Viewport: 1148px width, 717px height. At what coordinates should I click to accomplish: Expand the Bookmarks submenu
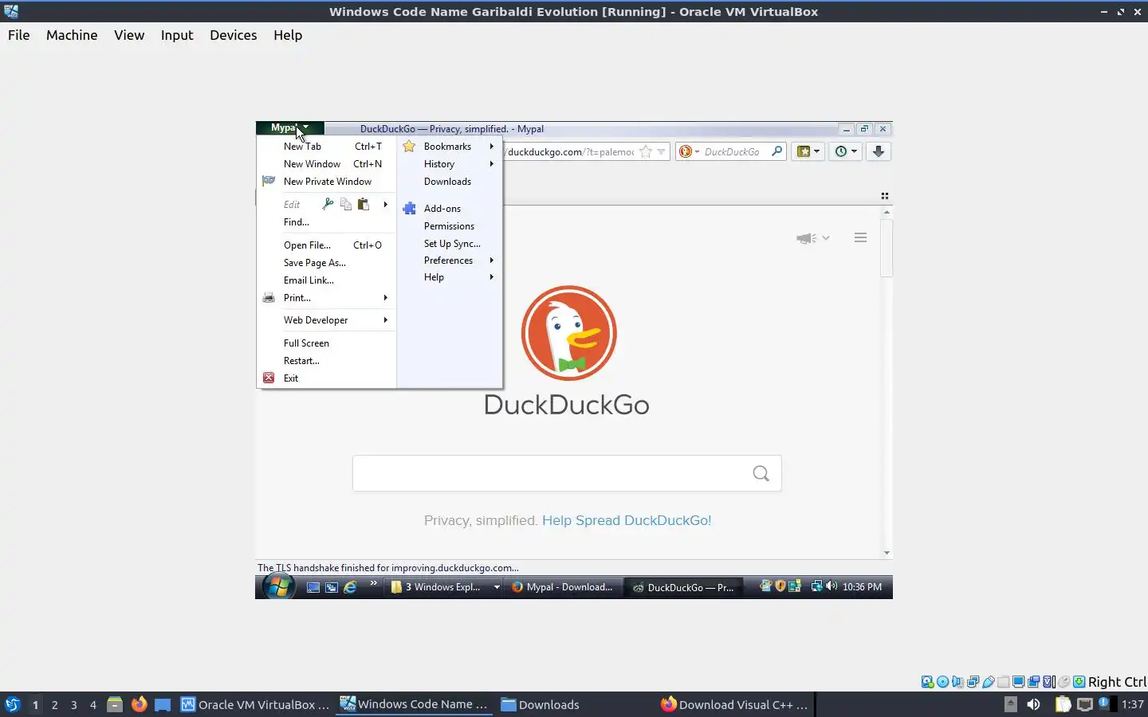(492, 147)
